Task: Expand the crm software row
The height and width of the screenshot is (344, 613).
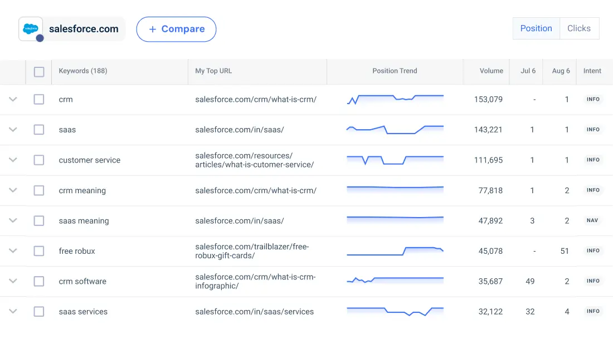Action: pos(13,281)
